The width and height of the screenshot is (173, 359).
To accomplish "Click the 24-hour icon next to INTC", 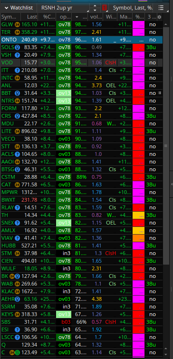I will 17,78.
